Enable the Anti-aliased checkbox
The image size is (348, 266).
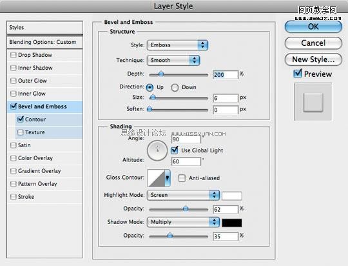[182, 178]
